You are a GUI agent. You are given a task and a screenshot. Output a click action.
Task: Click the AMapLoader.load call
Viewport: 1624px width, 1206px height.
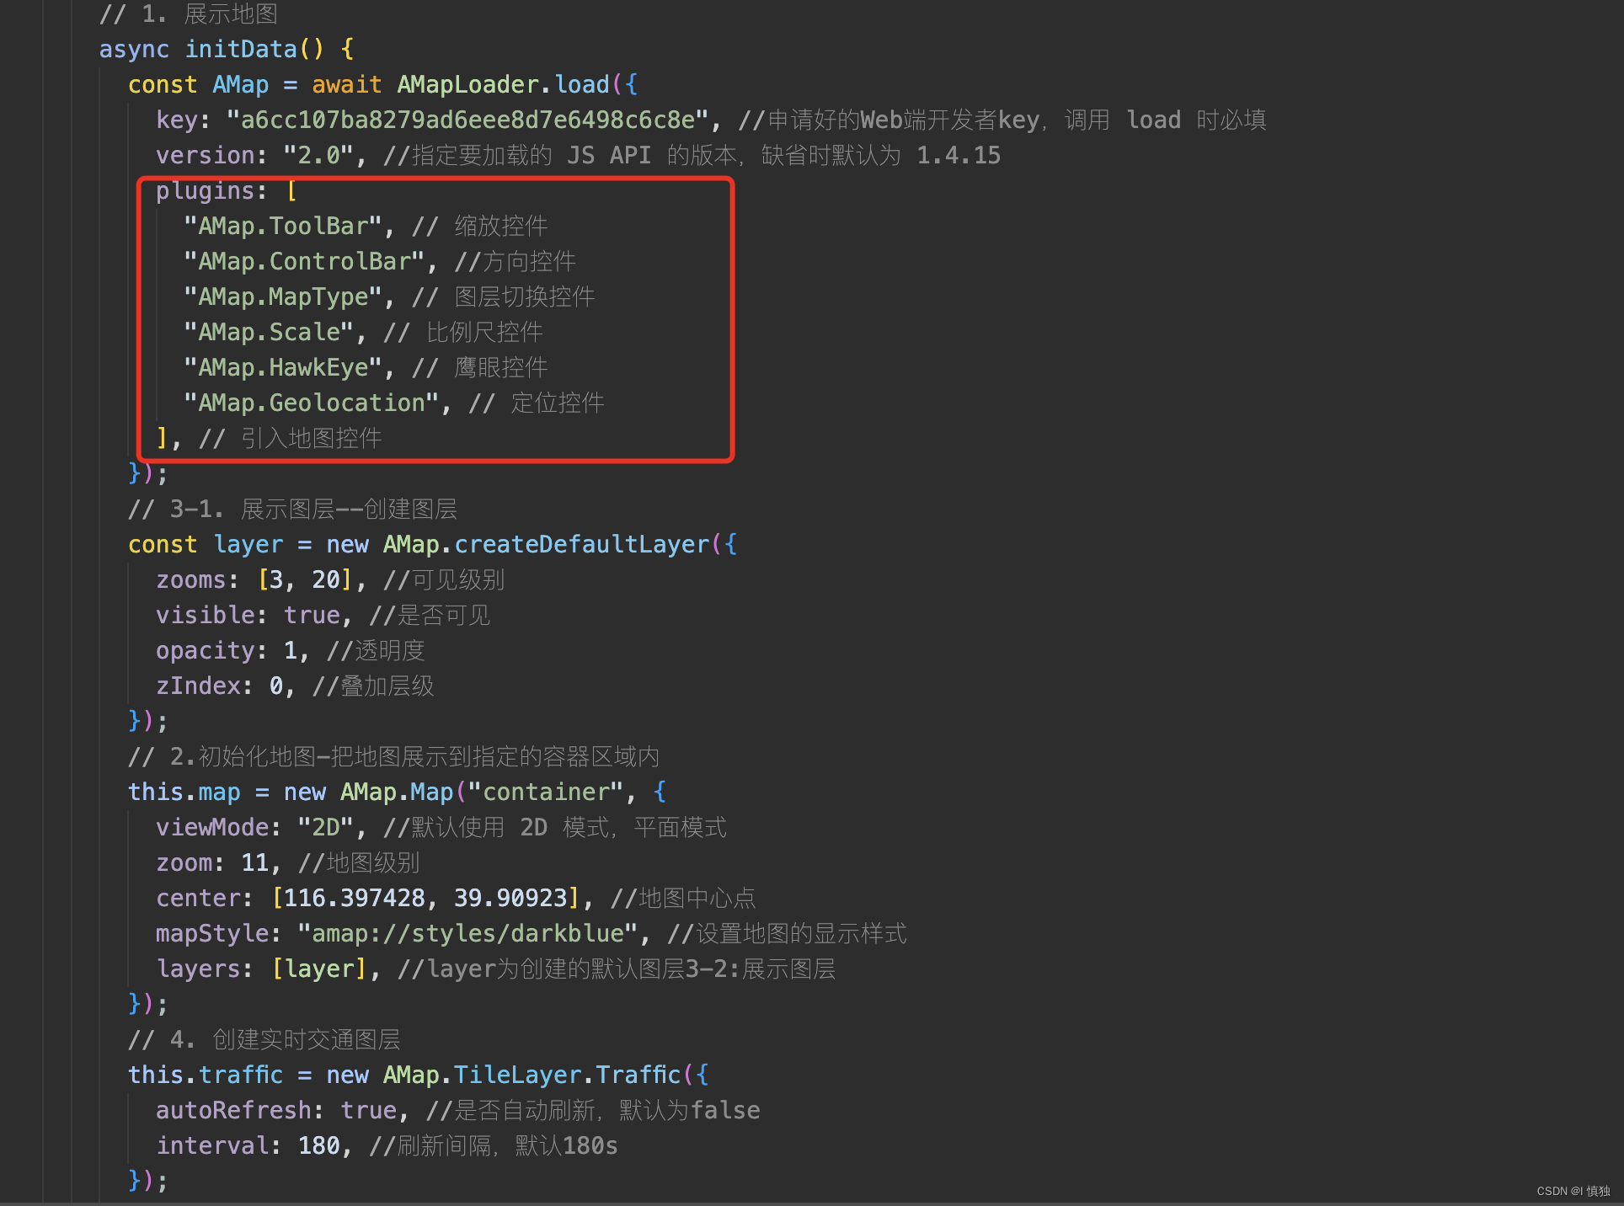coord(503,84)
